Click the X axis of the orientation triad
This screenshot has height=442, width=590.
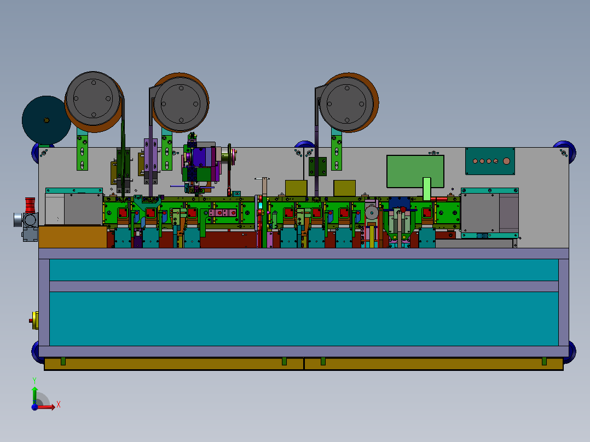47,407
